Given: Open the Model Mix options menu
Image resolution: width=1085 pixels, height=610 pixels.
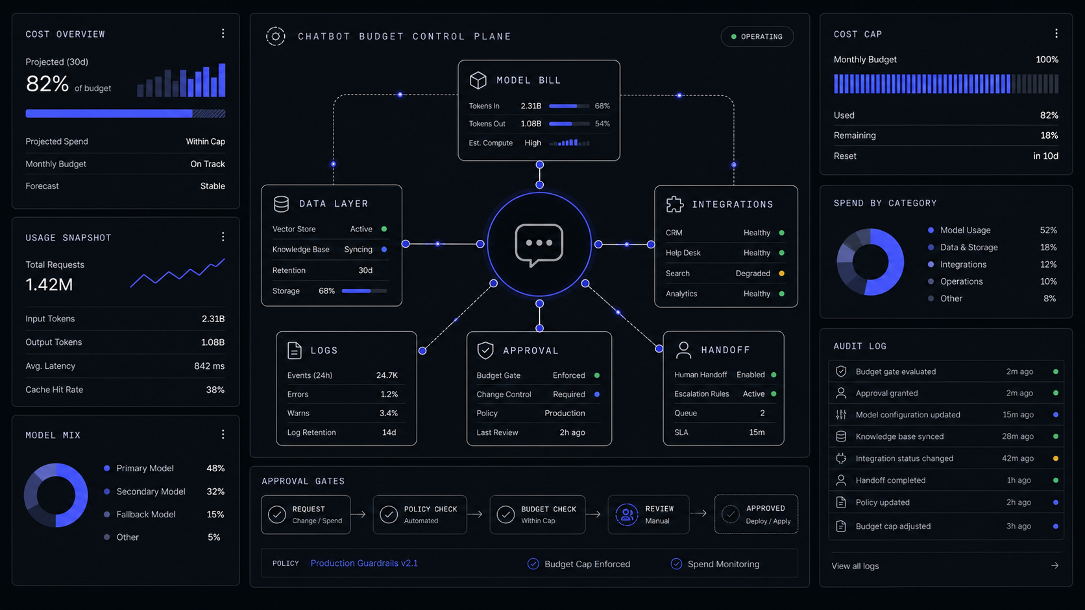Looking at the screenshot, I should [x=223, y=434].
